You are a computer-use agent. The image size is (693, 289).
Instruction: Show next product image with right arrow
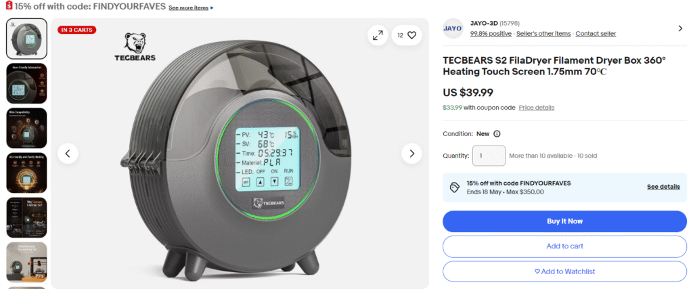click(x=411, y=154)
